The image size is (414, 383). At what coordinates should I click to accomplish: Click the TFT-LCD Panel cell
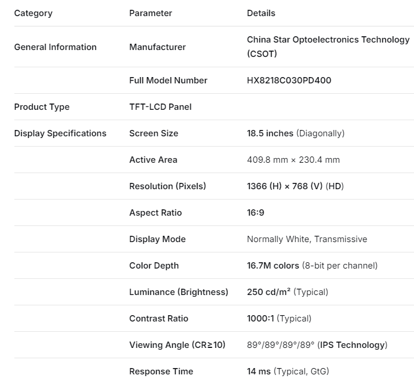tap(160, 107)
